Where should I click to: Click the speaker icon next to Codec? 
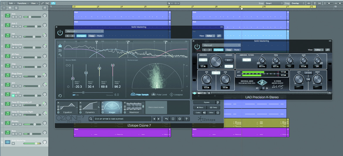[205, 113]
